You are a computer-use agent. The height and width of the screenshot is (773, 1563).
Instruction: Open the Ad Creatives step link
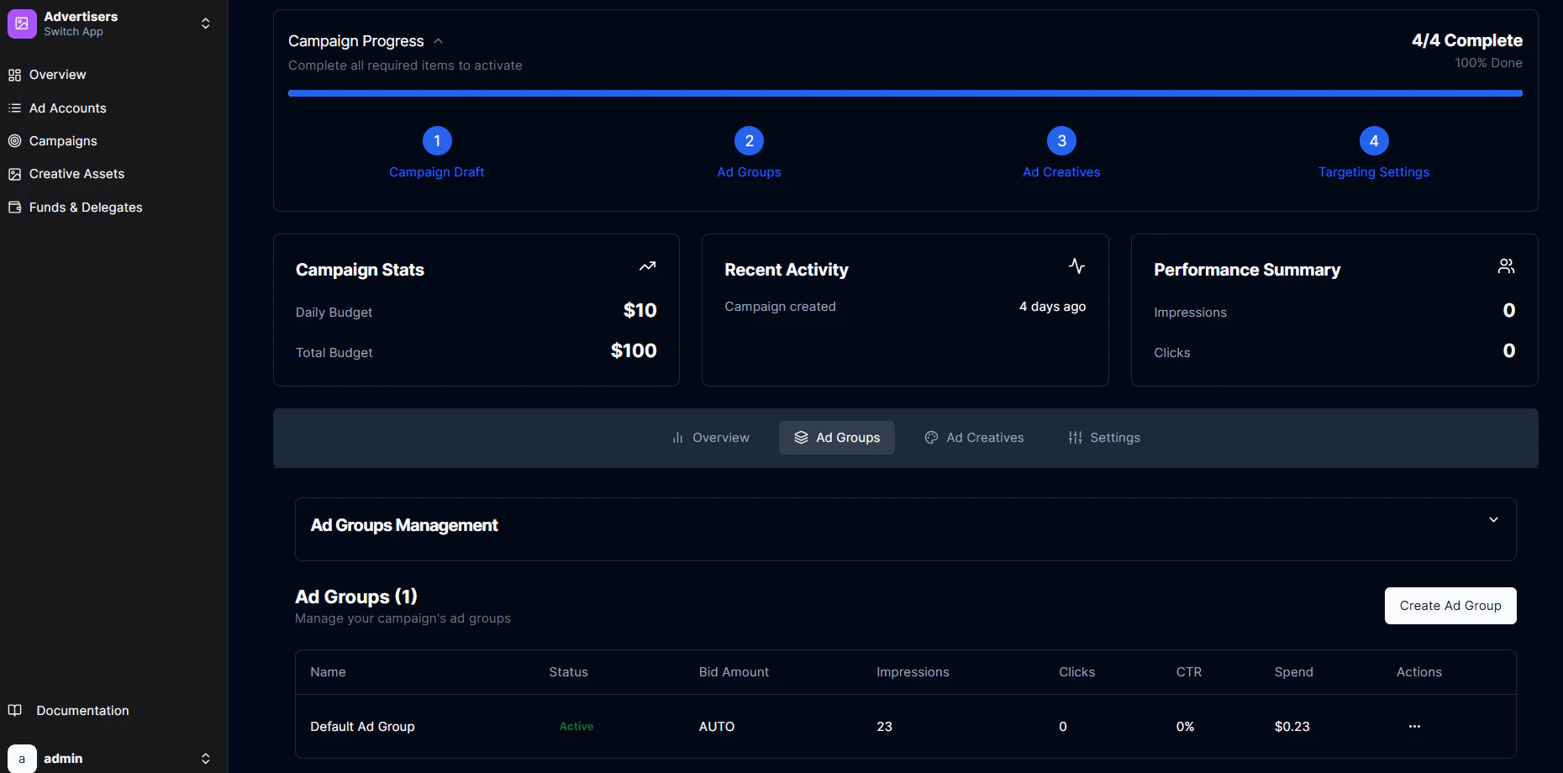tap(1061, 172)
